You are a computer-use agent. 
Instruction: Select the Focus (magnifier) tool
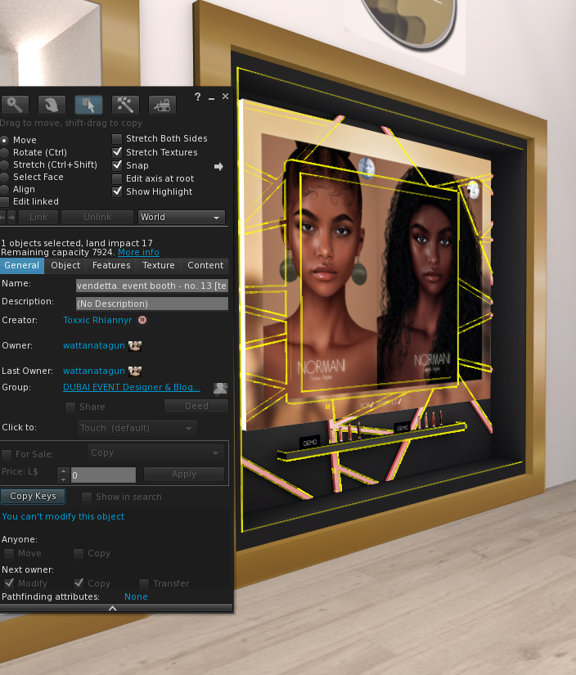[15, 105]
